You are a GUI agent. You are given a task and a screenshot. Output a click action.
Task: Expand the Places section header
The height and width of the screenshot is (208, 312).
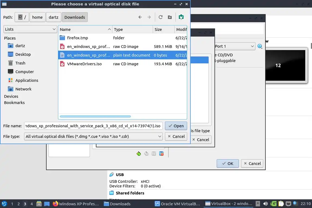(10, 38)
